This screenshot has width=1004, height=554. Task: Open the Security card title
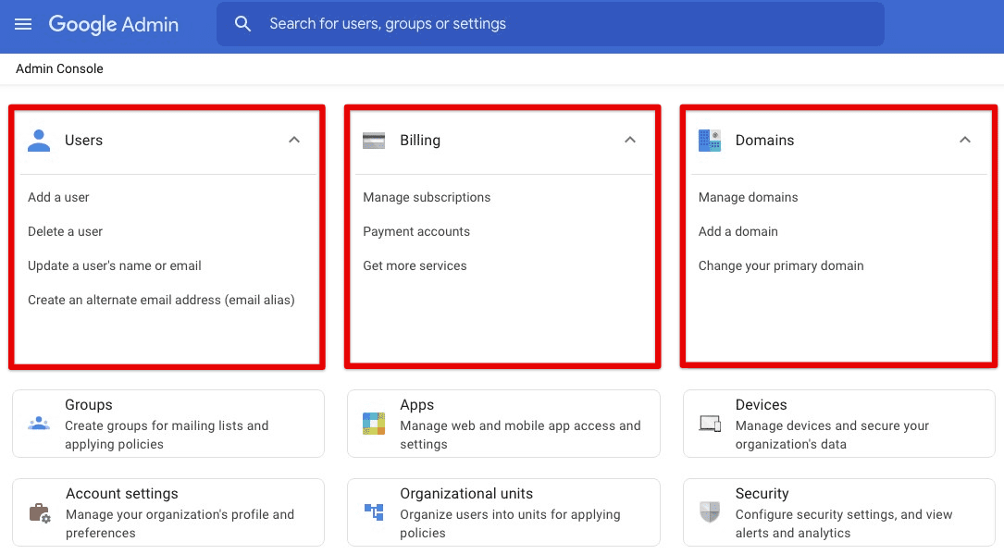(762, 494)
